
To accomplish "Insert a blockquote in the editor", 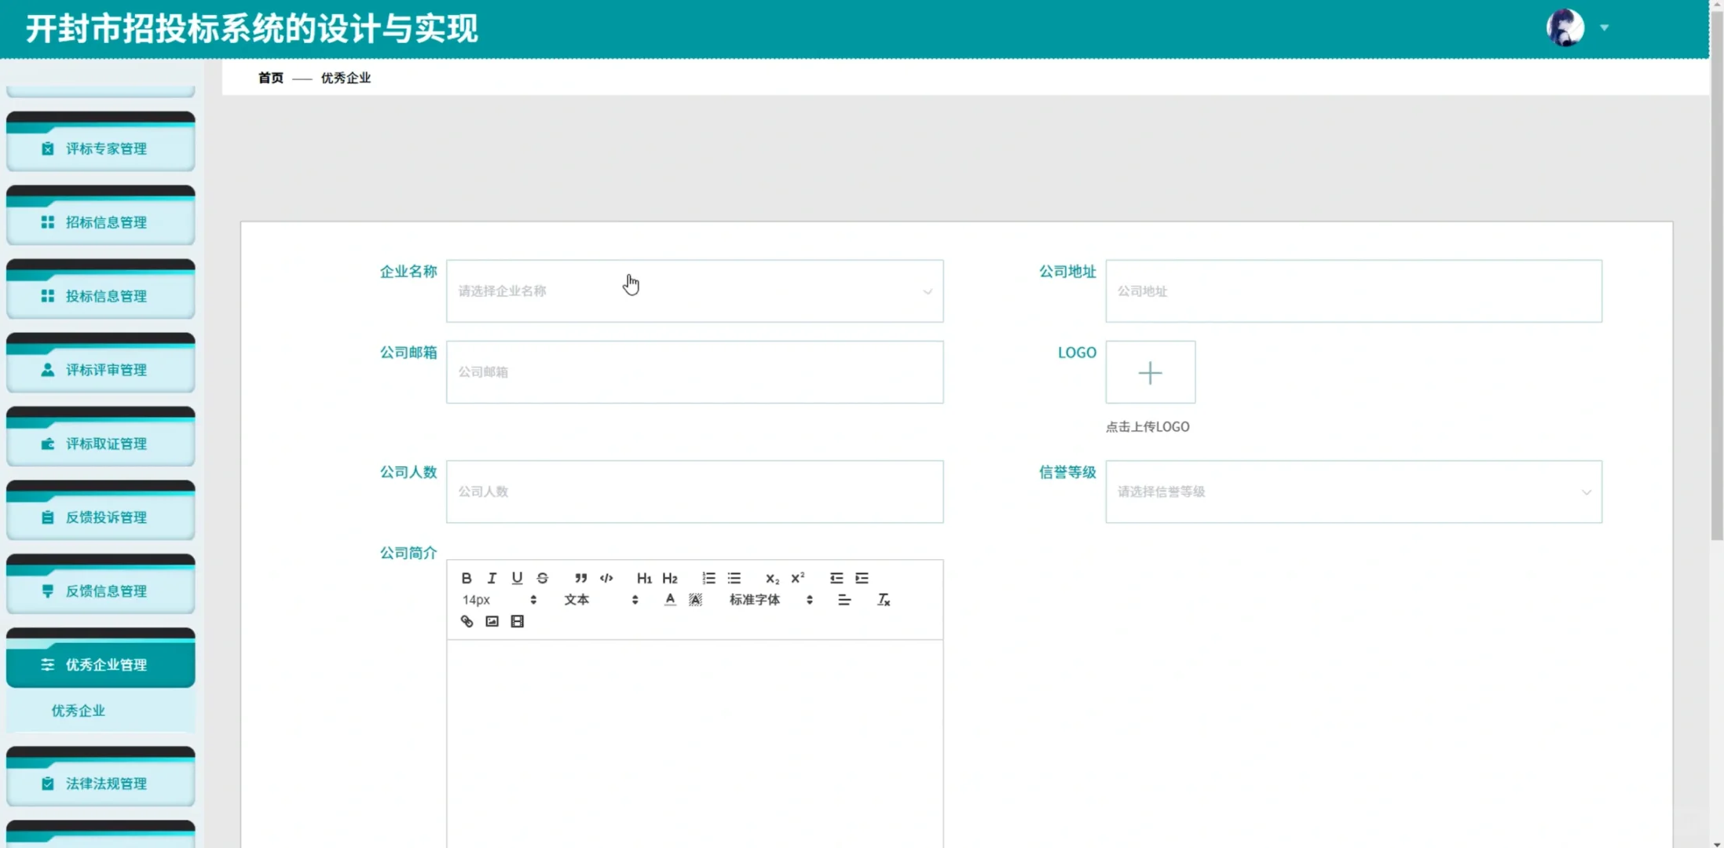I will pyautogui.click(x=580, y=578).
